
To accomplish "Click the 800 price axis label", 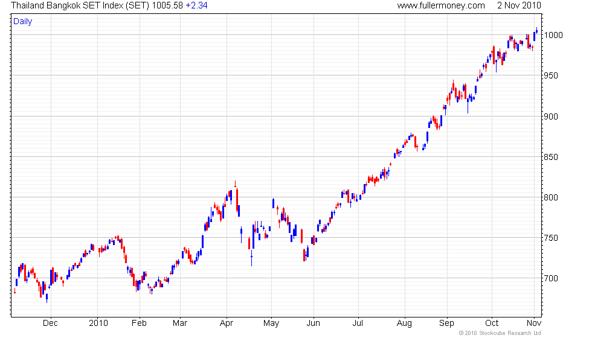I will click(550, 197).
